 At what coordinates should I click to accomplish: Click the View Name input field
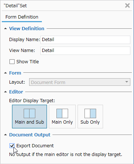point(85,51)
